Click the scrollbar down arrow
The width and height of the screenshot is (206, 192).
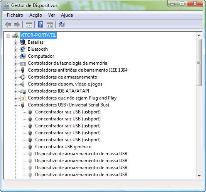[x=199, y=176]
